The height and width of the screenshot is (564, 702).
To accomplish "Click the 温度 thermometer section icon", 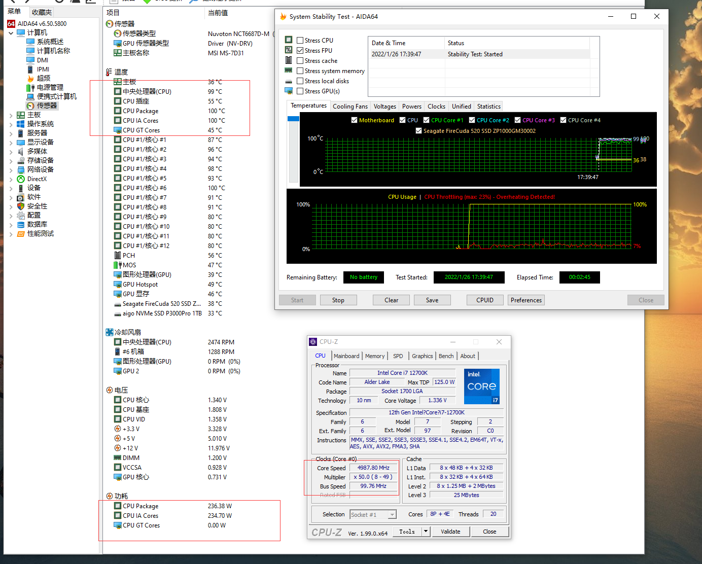I will click(x=109, y=72).
